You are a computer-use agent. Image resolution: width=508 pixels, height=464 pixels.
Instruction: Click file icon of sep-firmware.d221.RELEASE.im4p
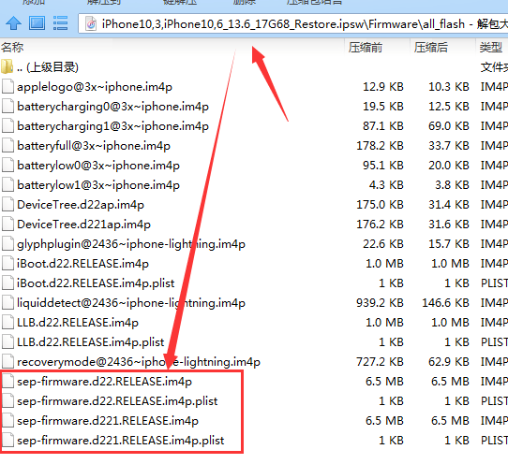click(7, 421)
